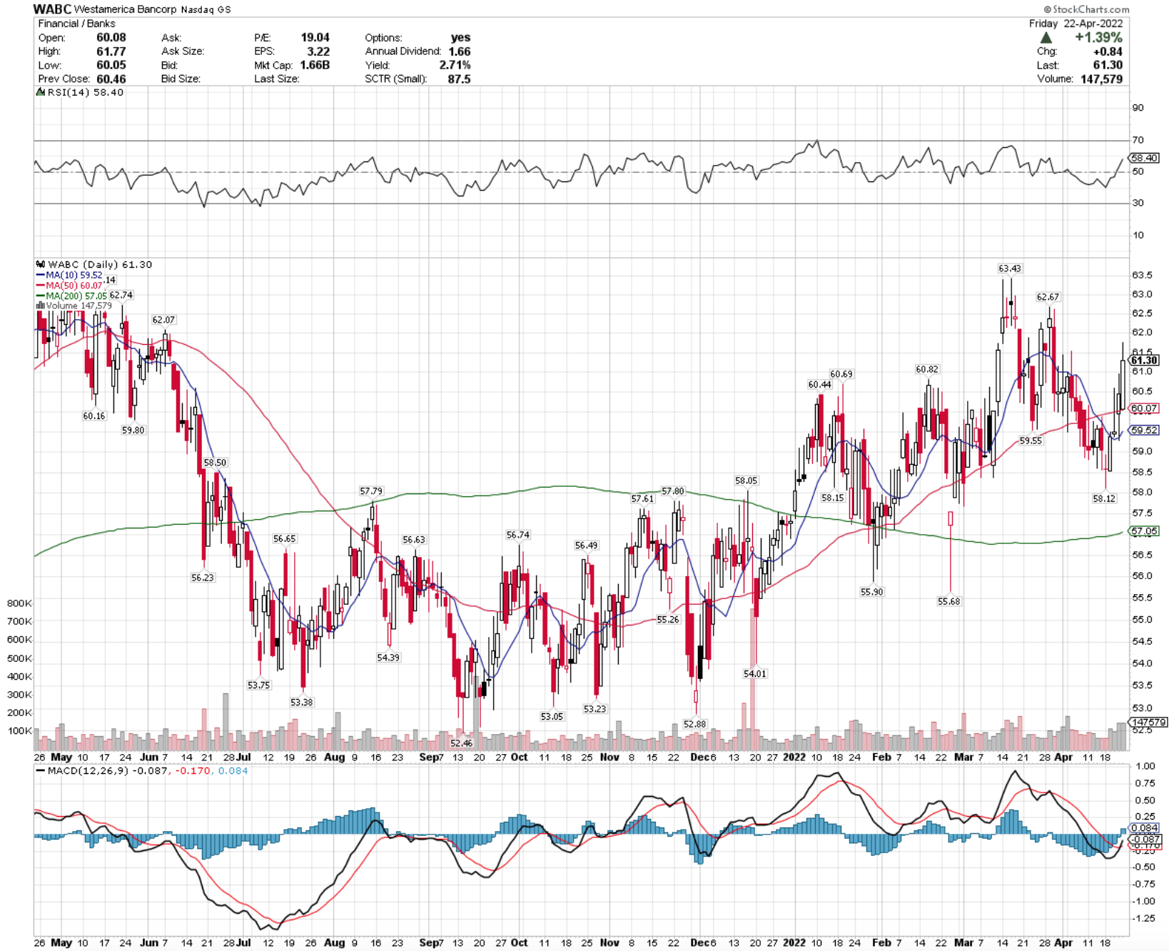
Task: Click the Chg value +0.84
Action: (x=1108, y=51)
